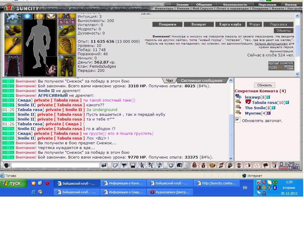Open Мой Скролл submenu item

(x=203, y=8)
